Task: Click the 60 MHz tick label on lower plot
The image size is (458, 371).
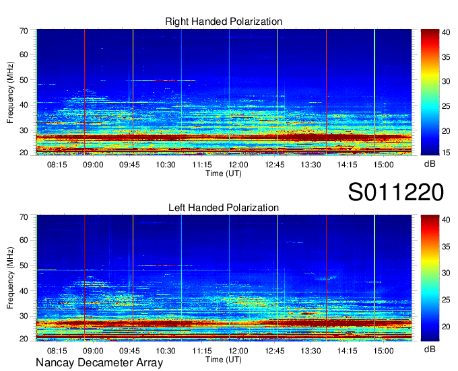Action: pyautogui.click(x=24, y=241)
